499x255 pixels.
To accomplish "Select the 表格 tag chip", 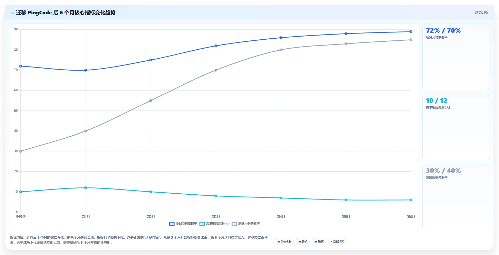I will click(303, 241).
